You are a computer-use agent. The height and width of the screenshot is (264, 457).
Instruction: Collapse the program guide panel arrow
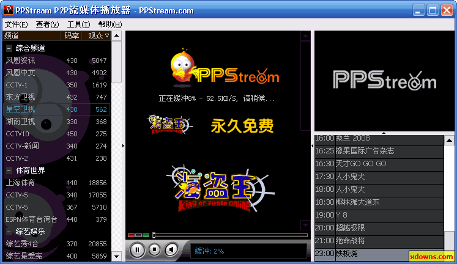click(x=313, y=145)
